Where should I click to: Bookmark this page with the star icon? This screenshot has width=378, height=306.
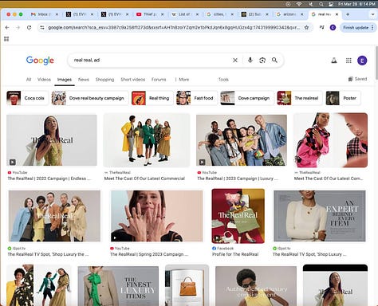click(306, 28)
